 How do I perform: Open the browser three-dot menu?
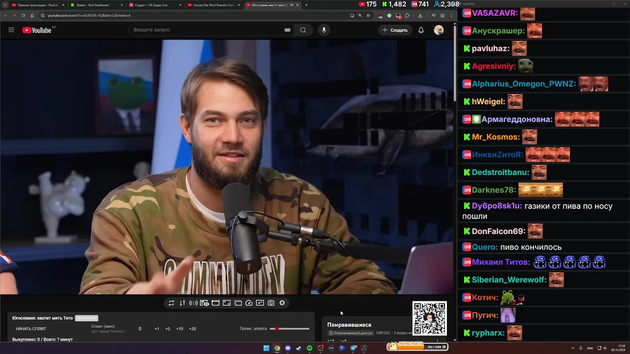point(451,15)
